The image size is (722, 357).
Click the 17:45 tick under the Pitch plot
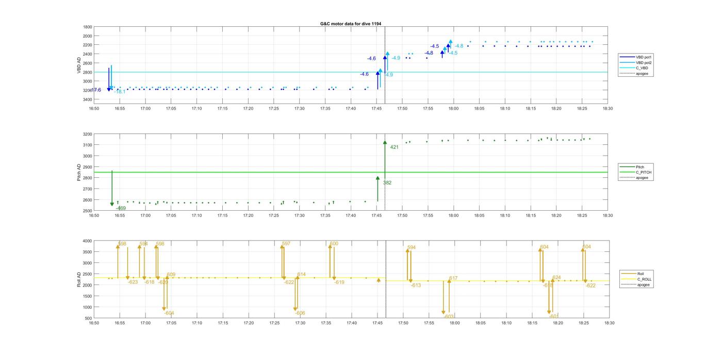[x=376, y=216]
